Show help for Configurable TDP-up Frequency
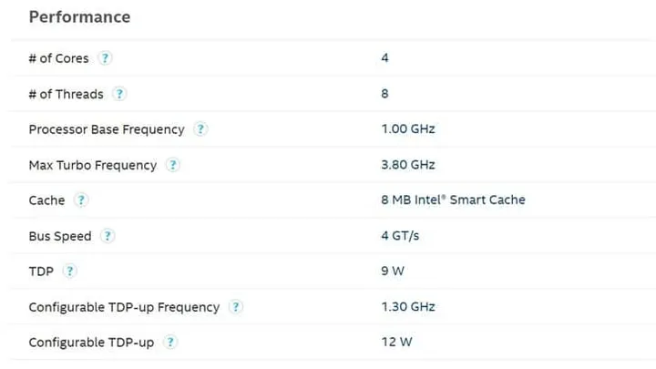 (236, 307)
